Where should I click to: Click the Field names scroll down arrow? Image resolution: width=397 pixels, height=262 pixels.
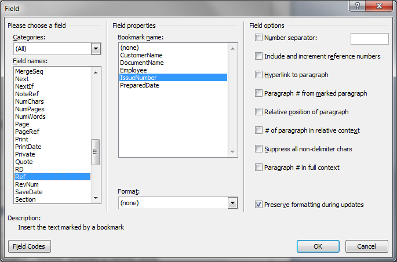tap(96, 198)
